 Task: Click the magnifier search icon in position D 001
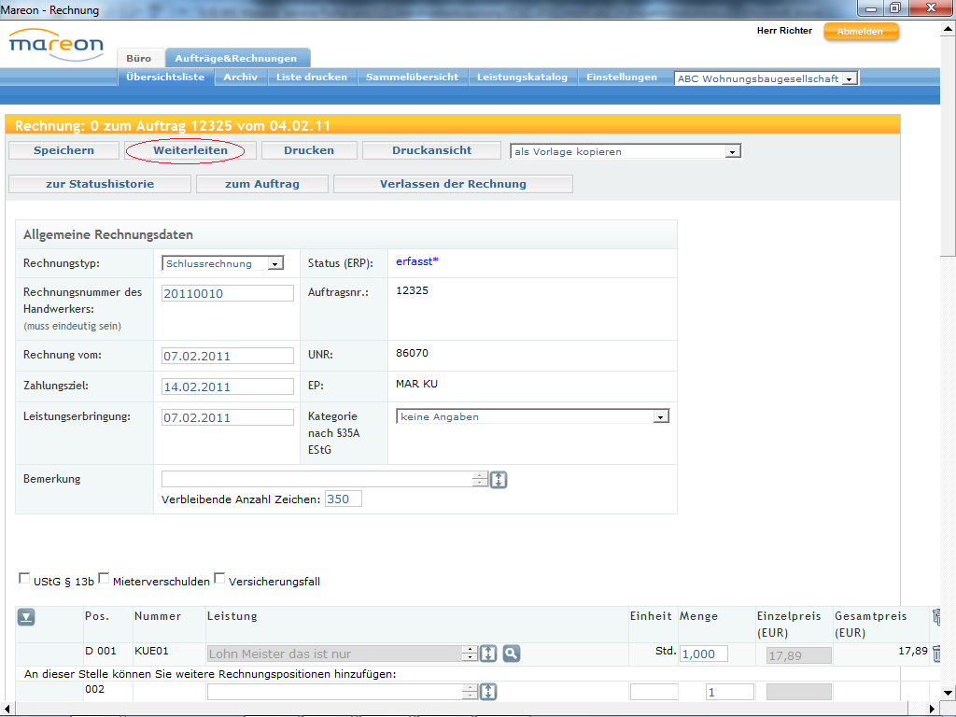pos(511,654)
